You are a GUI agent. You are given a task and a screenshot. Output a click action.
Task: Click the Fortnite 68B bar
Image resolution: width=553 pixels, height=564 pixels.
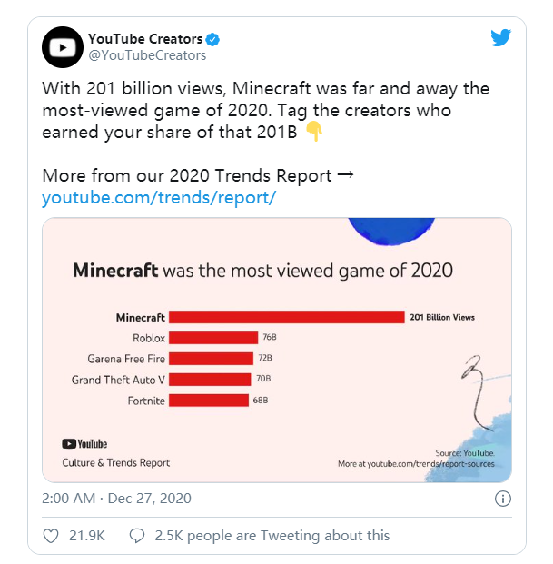pyautogui.click(x=209, y=400)
